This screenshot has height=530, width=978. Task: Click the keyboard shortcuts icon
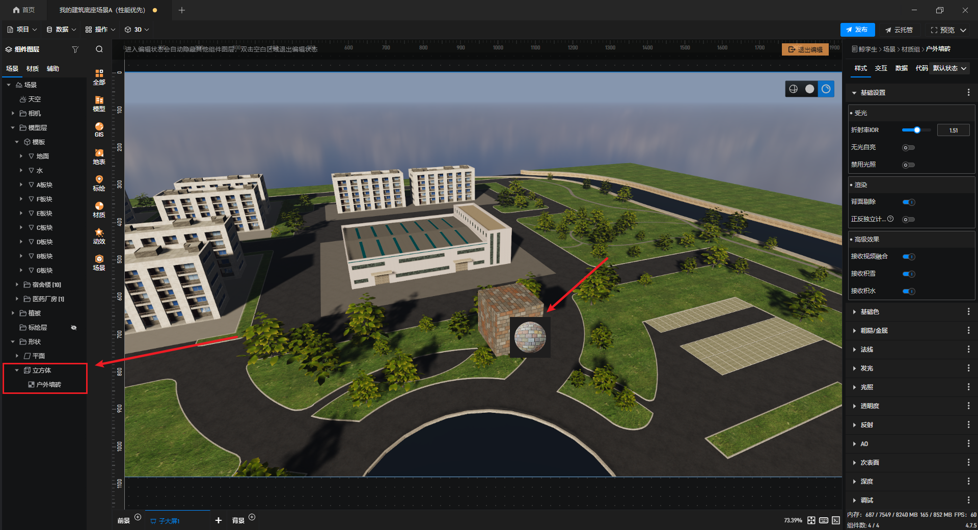824,520
